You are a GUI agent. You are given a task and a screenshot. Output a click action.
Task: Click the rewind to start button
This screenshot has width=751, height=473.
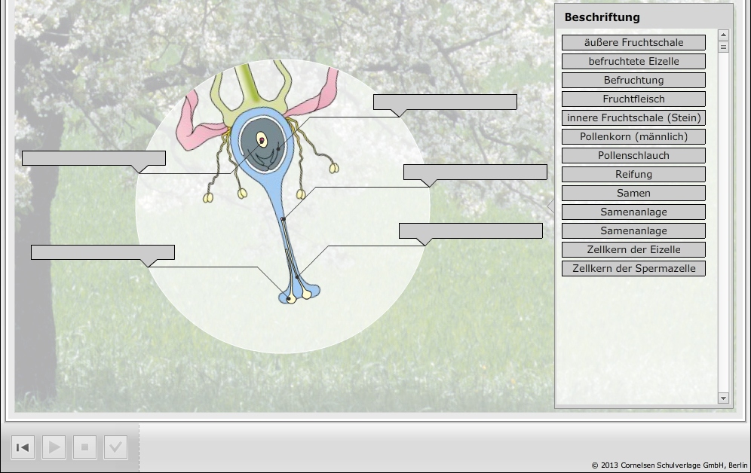coord(23,447)
